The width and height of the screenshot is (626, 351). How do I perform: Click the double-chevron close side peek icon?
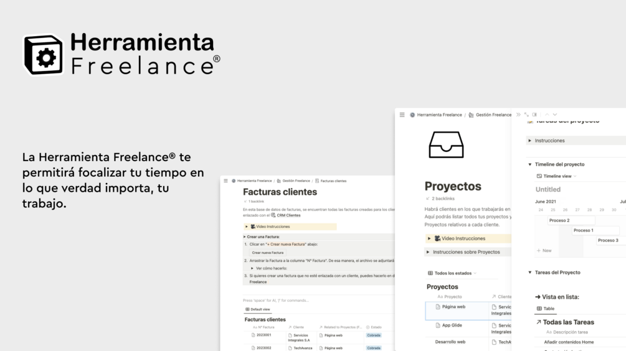click(518, 115)
